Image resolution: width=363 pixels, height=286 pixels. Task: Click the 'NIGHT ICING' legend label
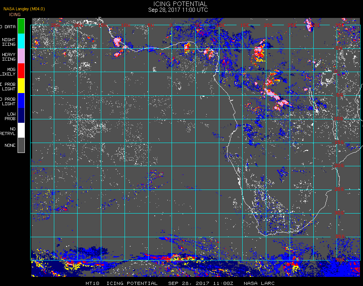tap(8, 42)
